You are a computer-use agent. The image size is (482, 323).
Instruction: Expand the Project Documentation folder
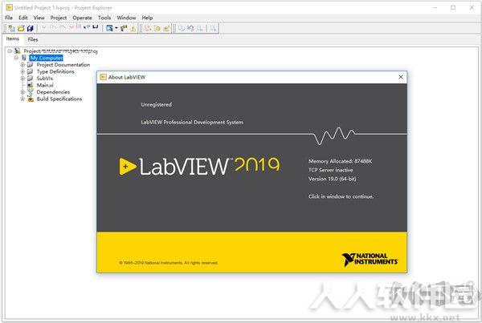pos(22,65)
